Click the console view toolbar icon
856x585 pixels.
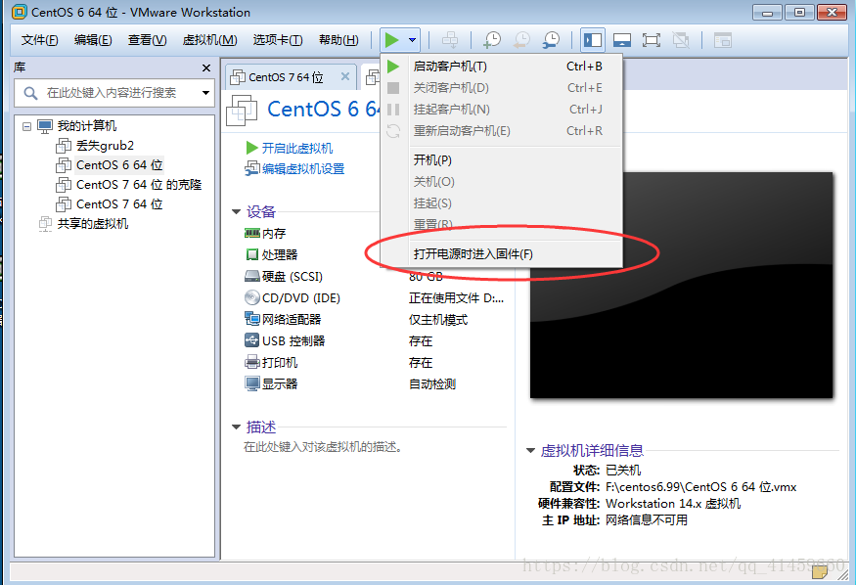point(723,40)
